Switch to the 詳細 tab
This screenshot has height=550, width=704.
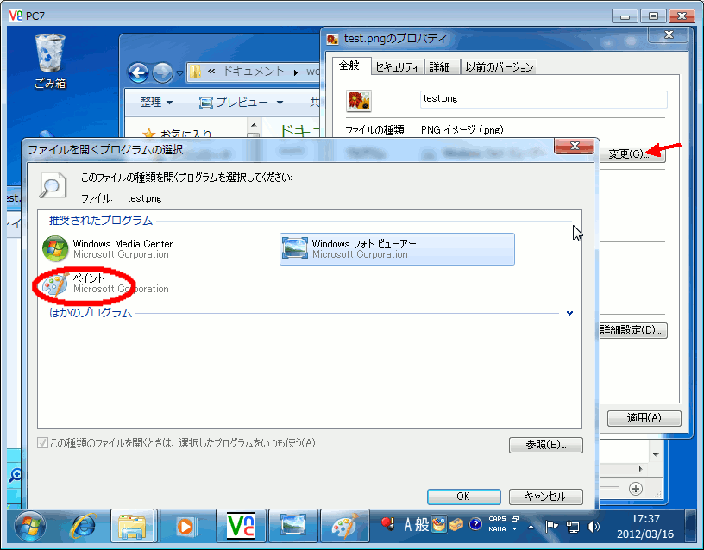[x=441, y=66]
